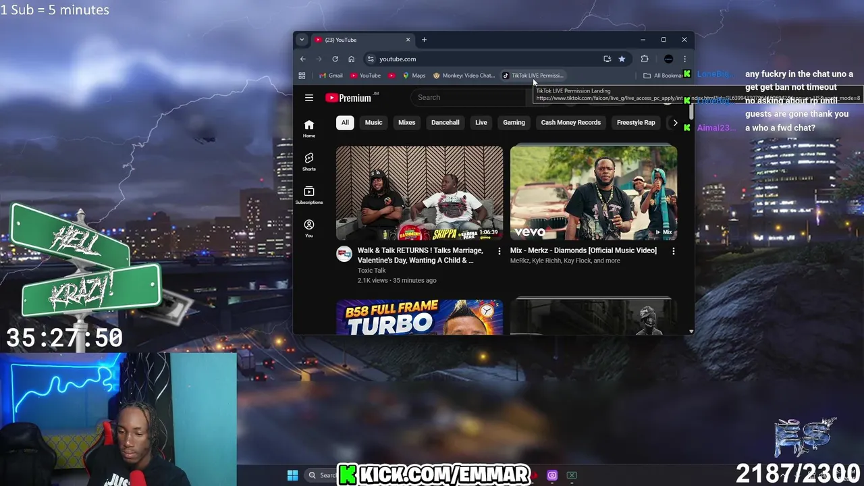
Task: Select the Freestyle Rap chip
Action: pyautogui.click(x=636, y=123)
